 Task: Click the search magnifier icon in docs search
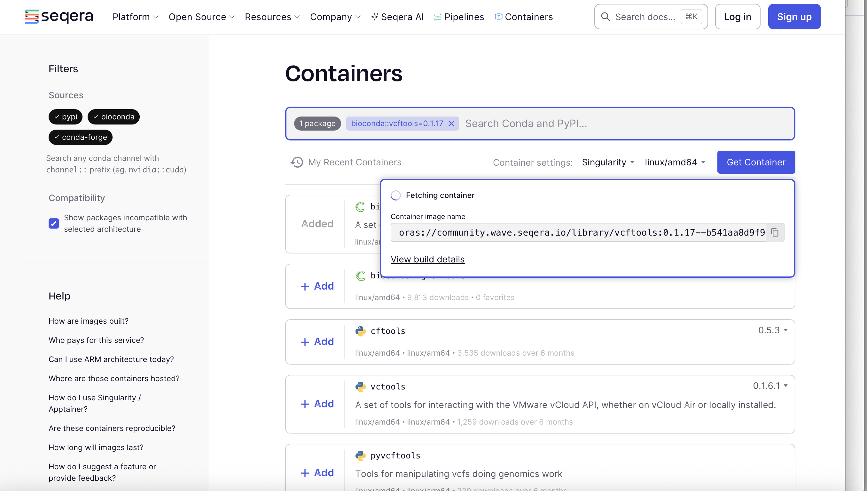coord(605,17)
